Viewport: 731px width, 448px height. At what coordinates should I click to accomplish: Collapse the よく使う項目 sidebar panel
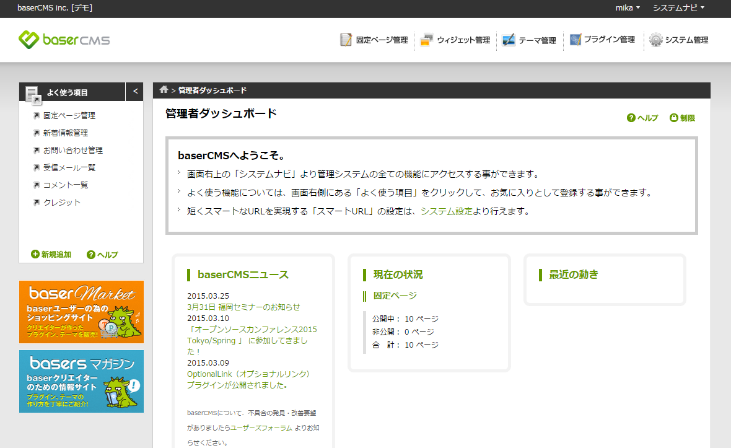click(135, 92)
